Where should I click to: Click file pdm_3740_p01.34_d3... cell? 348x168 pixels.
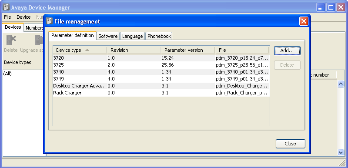click(x=242, y=72)
